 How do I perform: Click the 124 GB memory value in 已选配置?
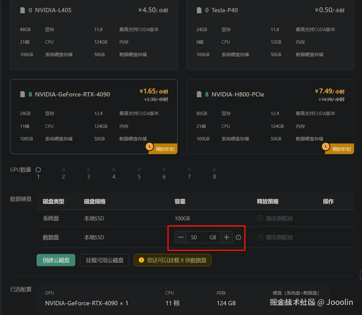pyautogui.click(x=226, y=303)
